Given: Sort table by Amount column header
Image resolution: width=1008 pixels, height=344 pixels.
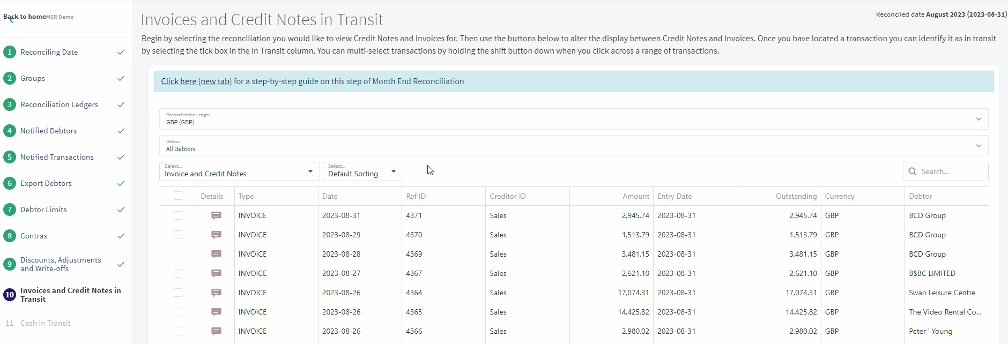Looking at the screenshot, I should pyautogui.click(x=635, y=196).
